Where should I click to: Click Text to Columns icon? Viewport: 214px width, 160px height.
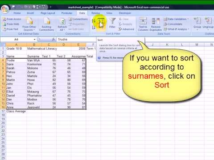pyautogui.click(x=143, y=24)
